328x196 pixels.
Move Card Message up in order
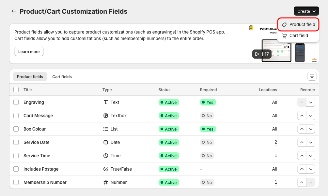(x=302, y=116)
